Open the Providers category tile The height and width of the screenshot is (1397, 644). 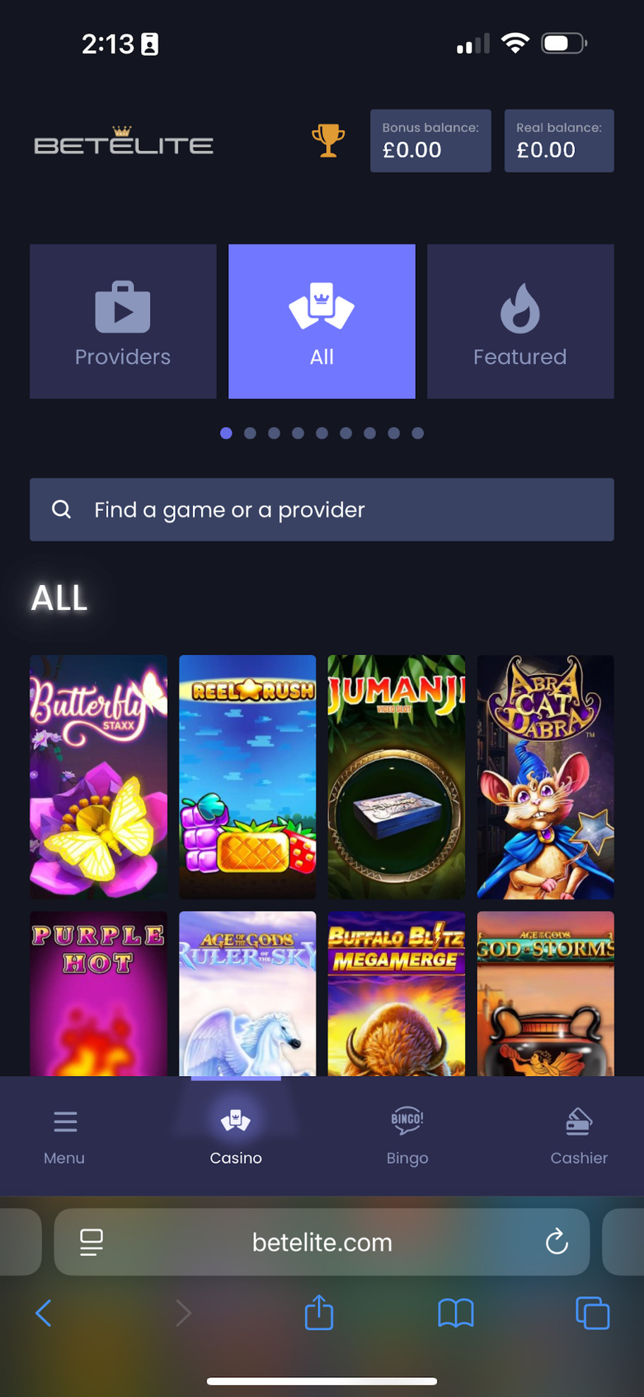(123, 322)
